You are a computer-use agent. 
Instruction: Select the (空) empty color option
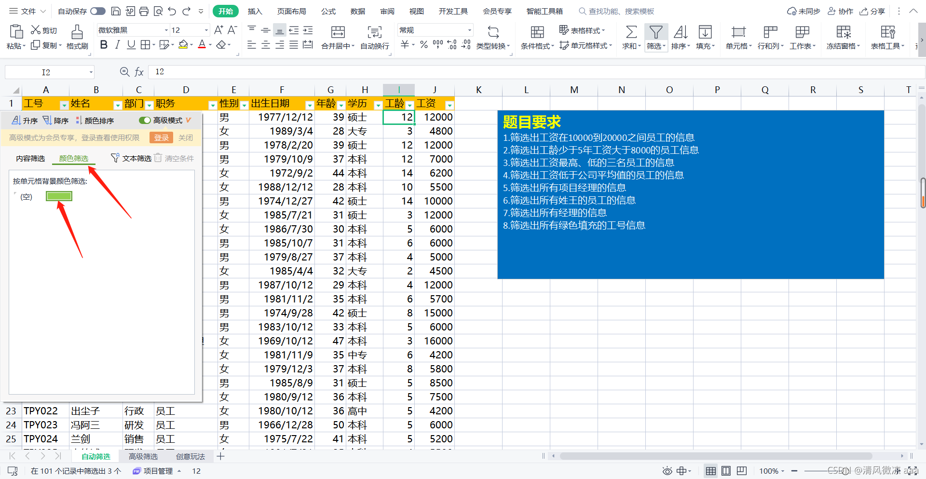(26, 196)
